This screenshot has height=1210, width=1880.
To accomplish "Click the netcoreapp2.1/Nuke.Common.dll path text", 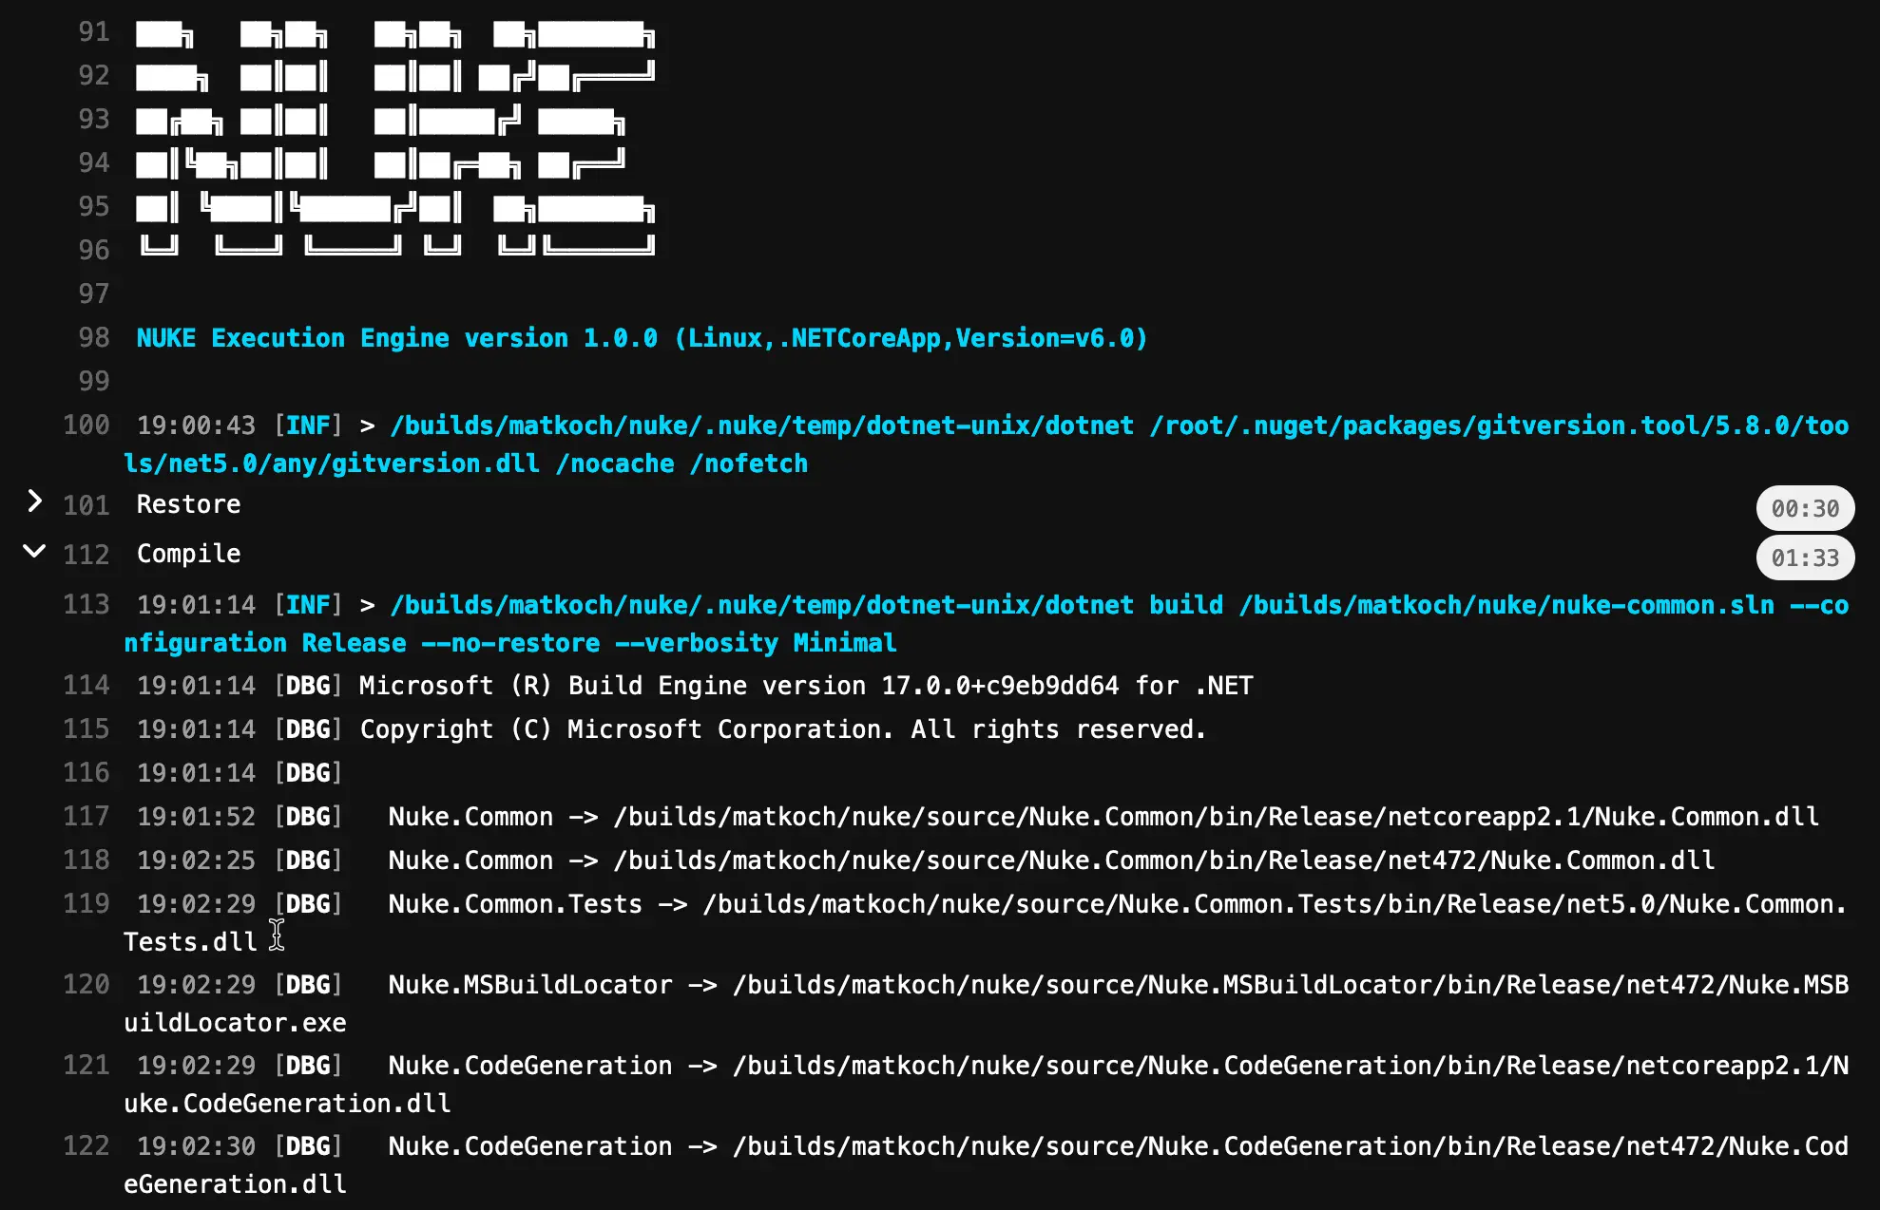I will click(1602, 817).
